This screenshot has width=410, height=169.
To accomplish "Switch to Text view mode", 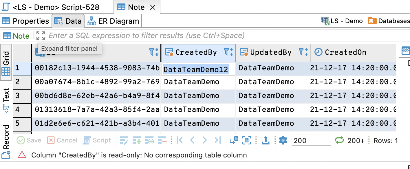I will tap(6, 100).
